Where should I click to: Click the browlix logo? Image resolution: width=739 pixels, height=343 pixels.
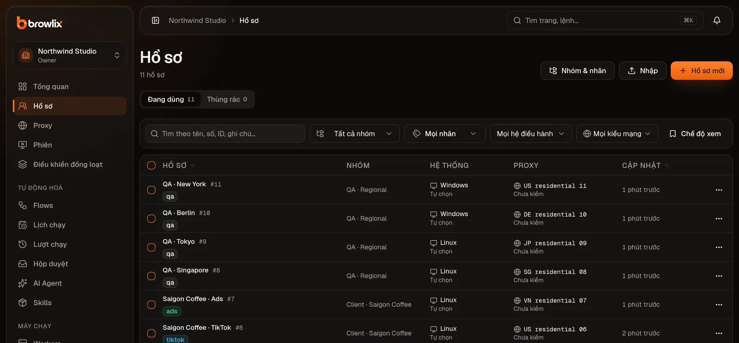(39, 23)
